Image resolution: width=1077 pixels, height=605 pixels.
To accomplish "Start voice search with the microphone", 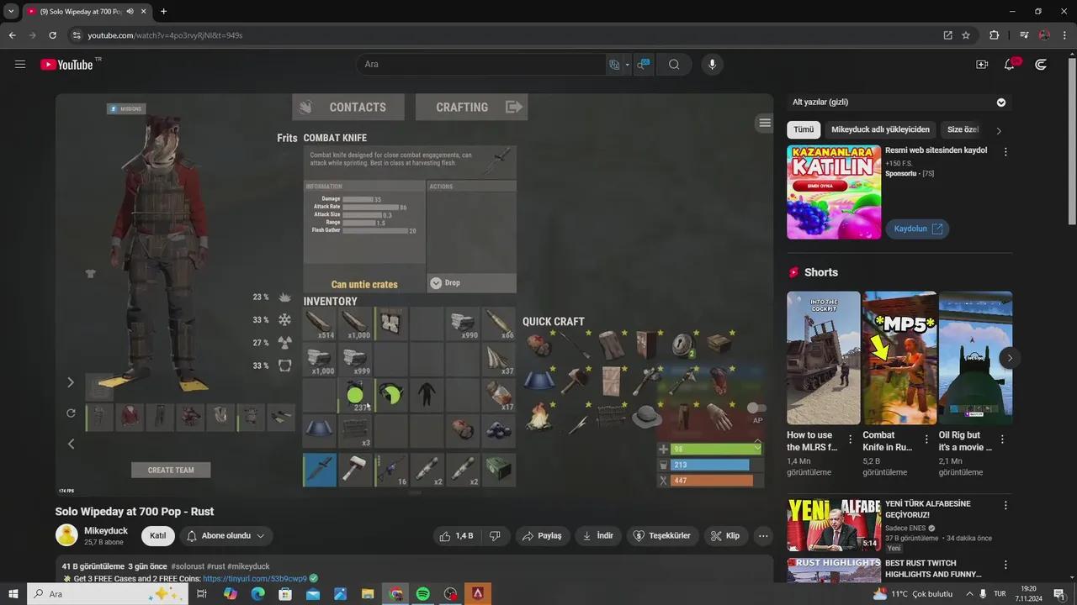I will (712, 65).
